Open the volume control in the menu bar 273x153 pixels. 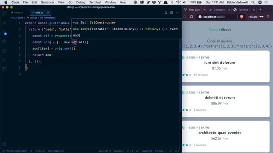(x=184, y=2)
